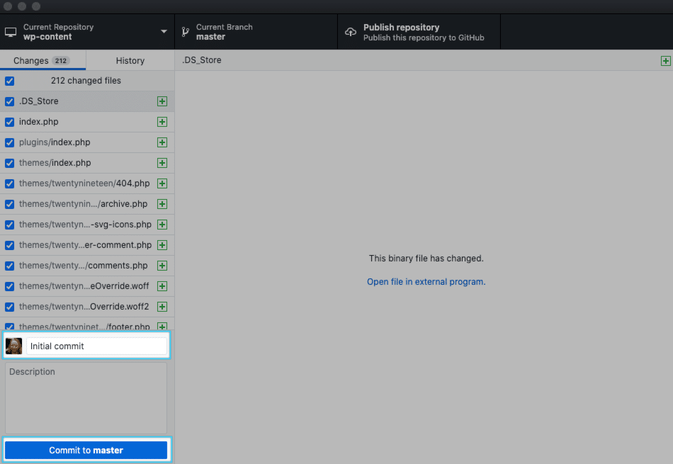Click the added-file icon for .DS_Store row
The width and height of the screenshot is (673, 464).
[162, 101]
